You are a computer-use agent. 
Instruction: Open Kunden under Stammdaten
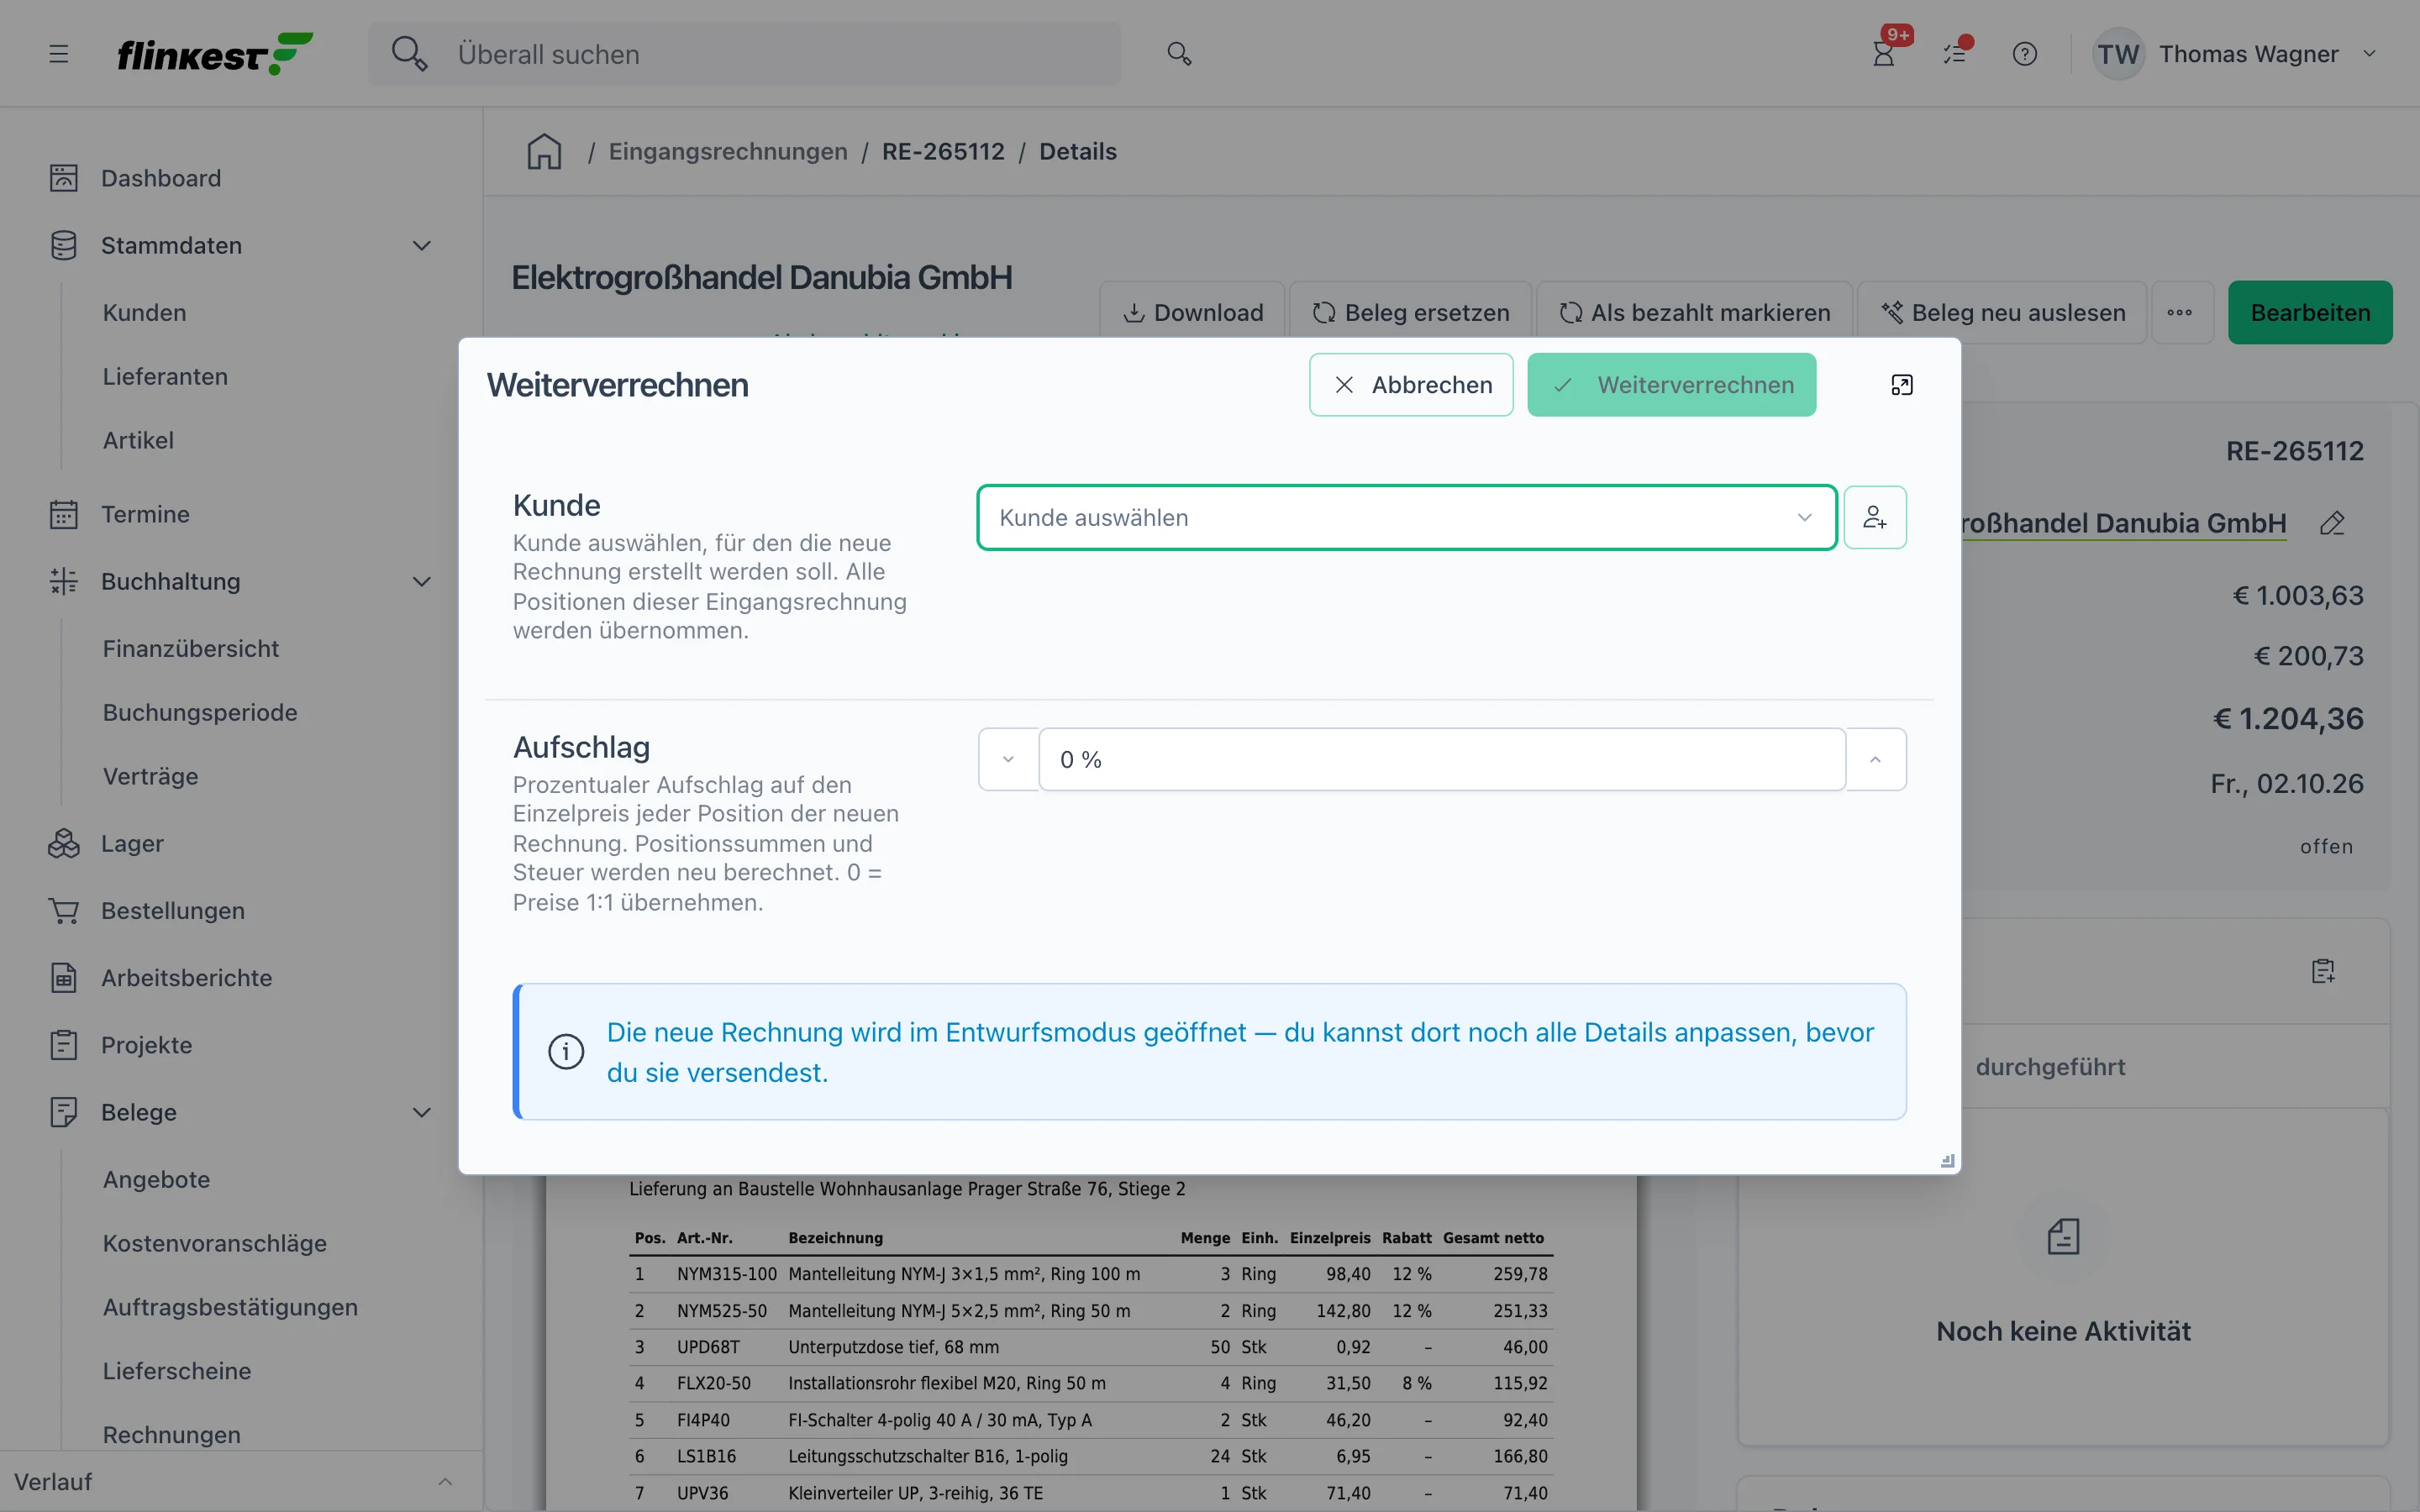(144, 313)
